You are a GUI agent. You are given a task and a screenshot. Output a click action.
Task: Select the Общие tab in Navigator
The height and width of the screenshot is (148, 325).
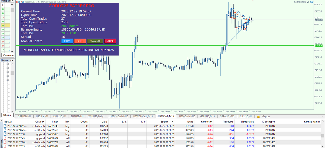click(7, 115)
